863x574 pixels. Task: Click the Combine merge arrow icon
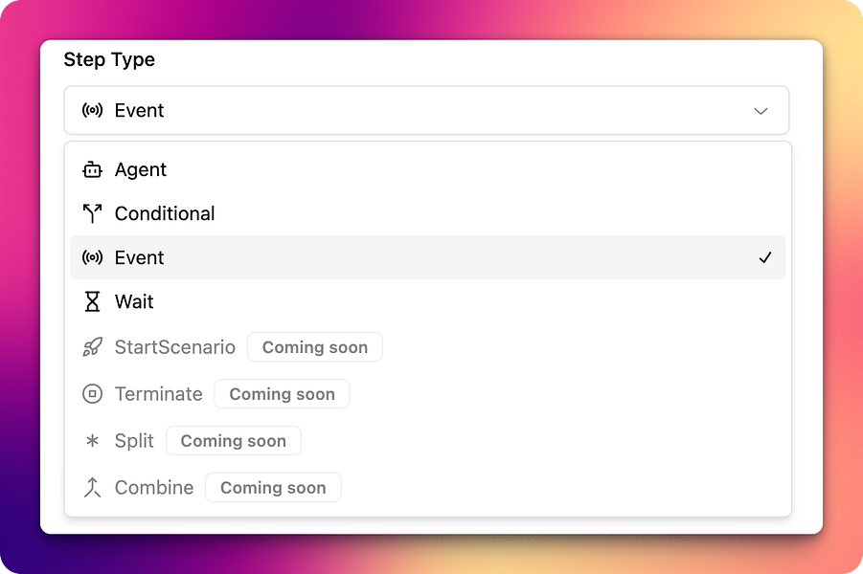coord(93,487)
